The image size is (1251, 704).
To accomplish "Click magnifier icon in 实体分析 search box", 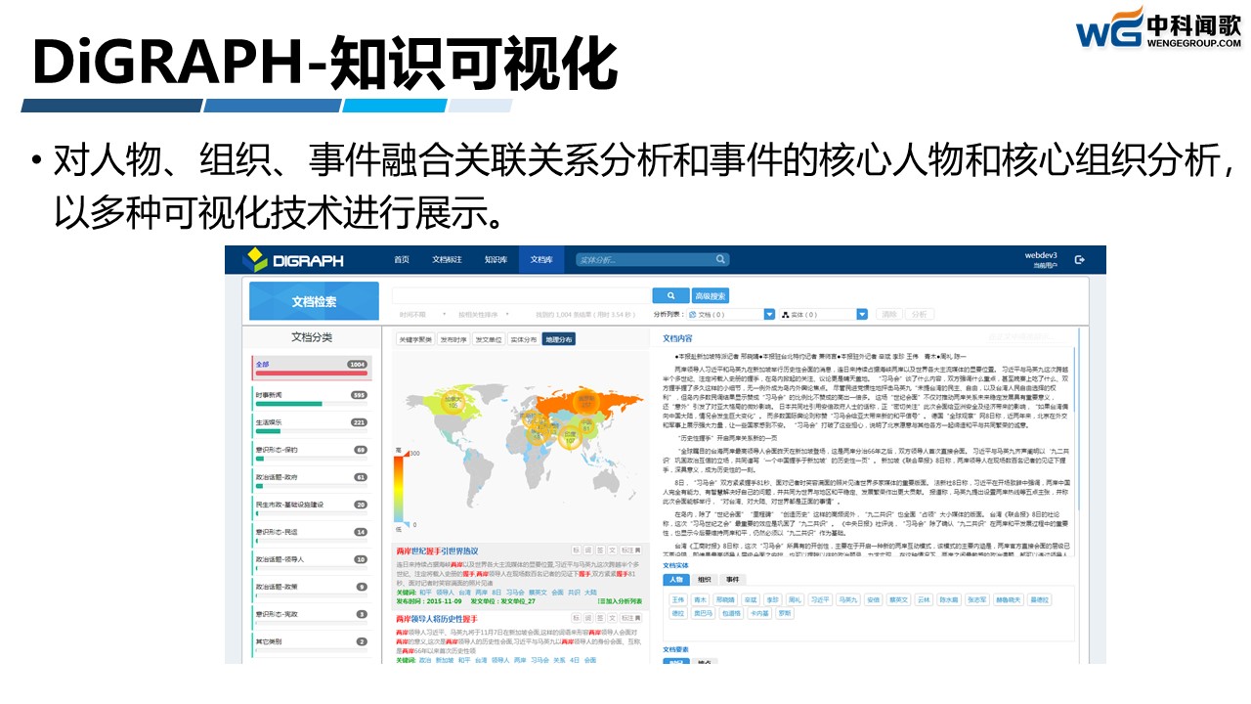I will [x=720, y=259].
